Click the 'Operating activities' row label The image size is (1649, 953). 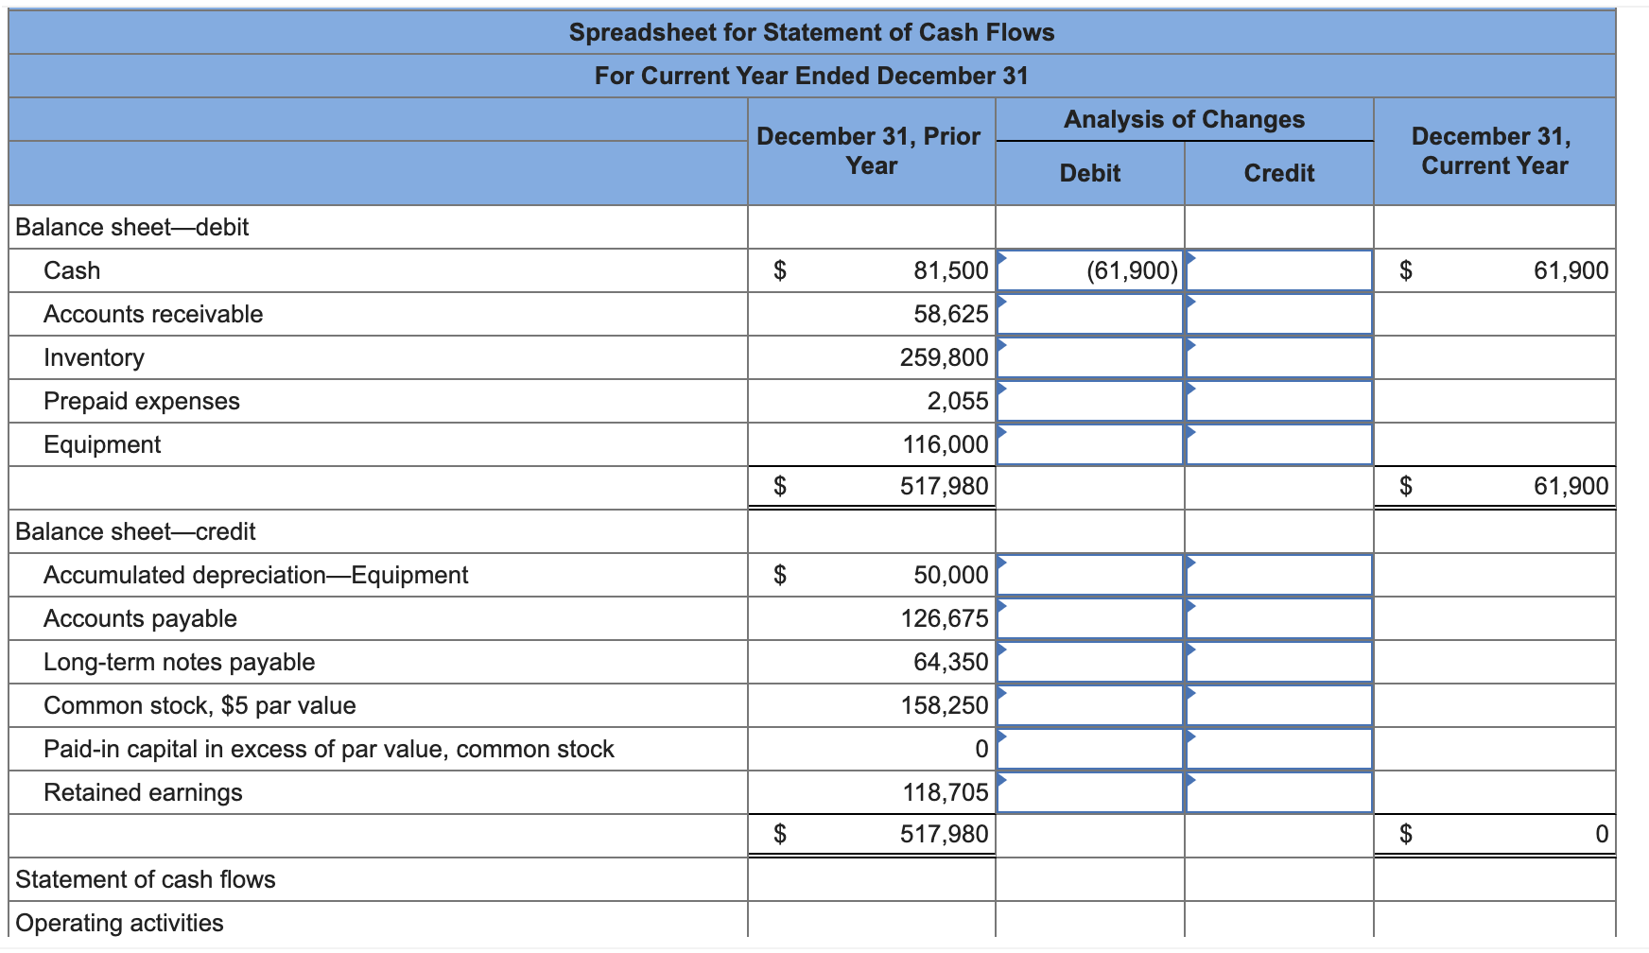pos(120,923)
